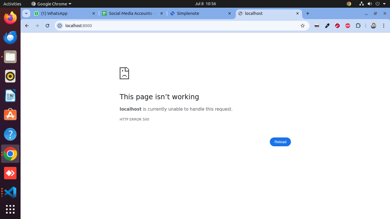Viewport: 390px width, 219px height.
Task: Open system volume indicator in top bar
Action: click(370, 4)
